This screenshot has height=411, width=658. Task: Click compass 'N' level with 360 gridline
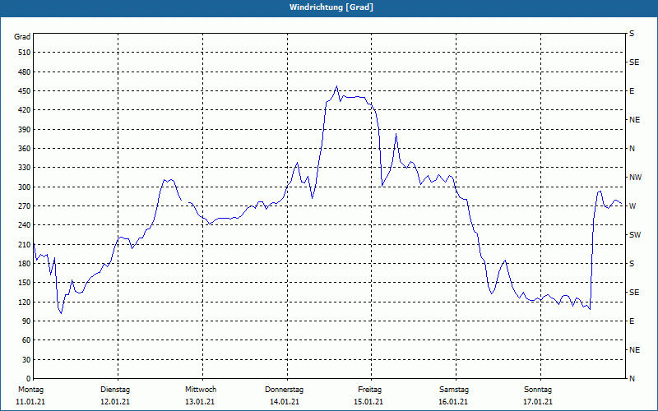[632, 149]
